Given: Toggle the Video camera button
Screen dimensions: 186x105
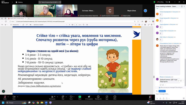Looking at the screenshot, I should 14,97.
